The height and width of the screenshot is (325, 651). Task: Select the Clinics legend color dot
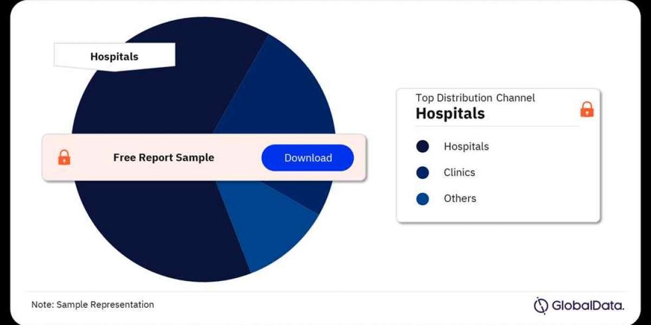click(x=423, y=172)
